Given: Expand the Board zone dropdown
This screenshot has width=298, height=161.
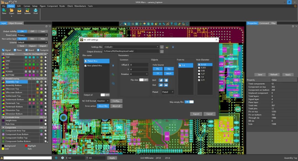Looking at the screenshot, I should tap(32, 35).
